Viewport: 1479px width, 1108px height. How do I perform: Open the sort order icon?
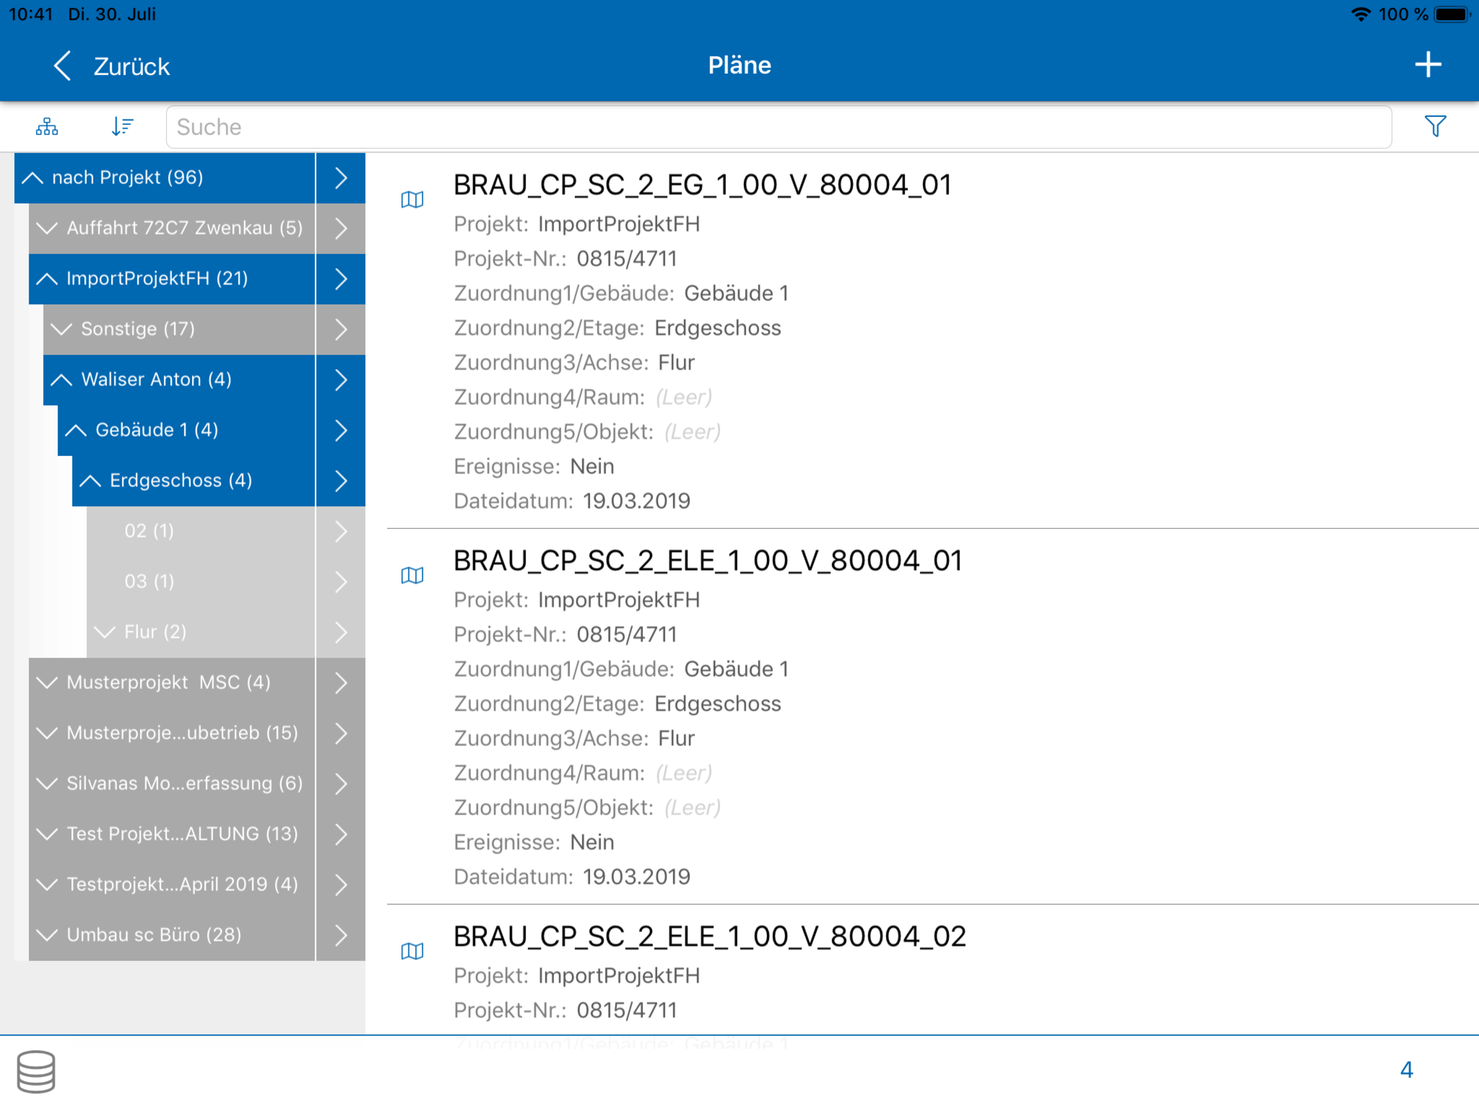point(122,126)
